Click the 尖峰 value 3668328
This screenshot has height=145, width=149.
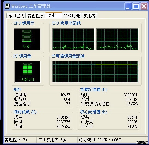[63, 126]
